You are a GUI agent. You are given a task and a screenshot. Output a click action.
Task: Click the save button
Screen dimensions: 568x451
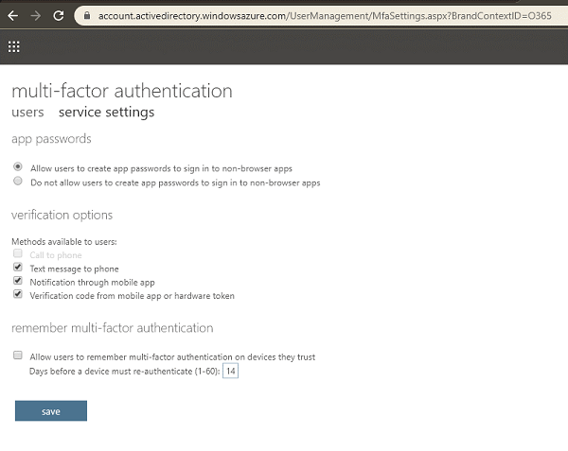(51, 411)
